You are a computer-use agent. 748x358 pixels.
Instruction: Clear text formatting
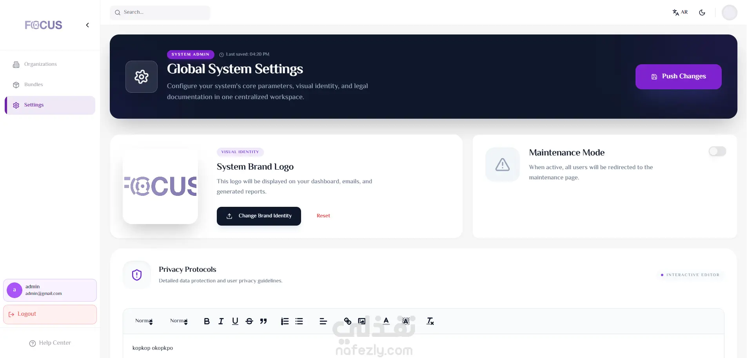[430, 321]
